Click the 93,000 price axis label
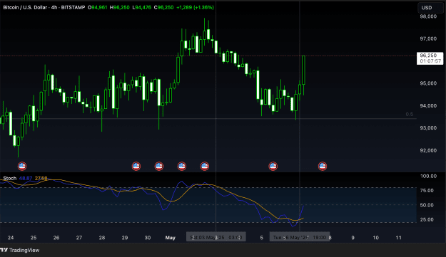The image size is (446, 257). pyautogui.click(x=428, y=128)
